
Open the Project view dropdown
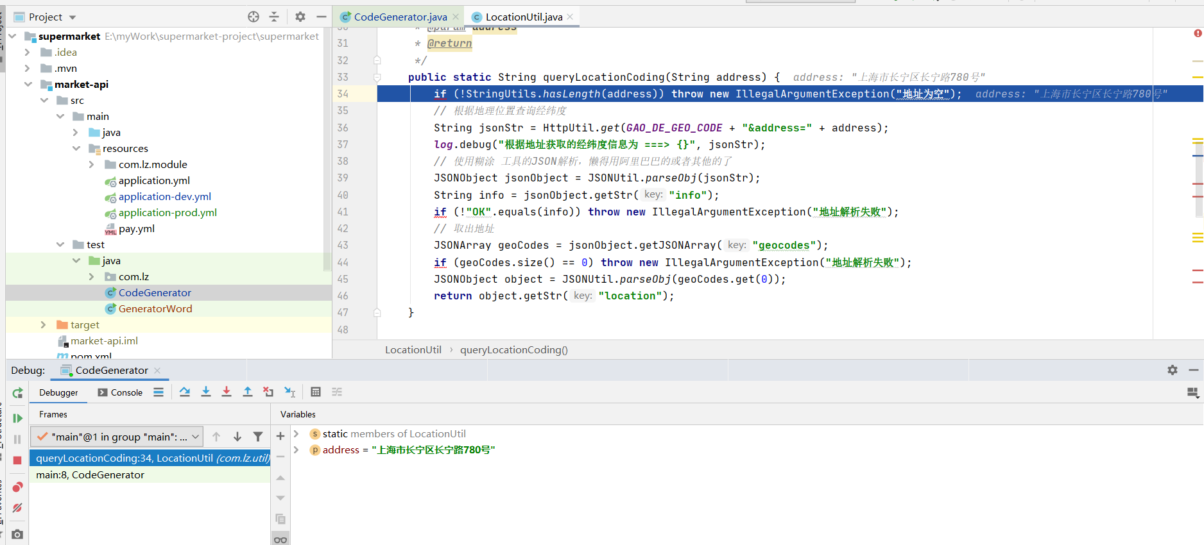73,17
